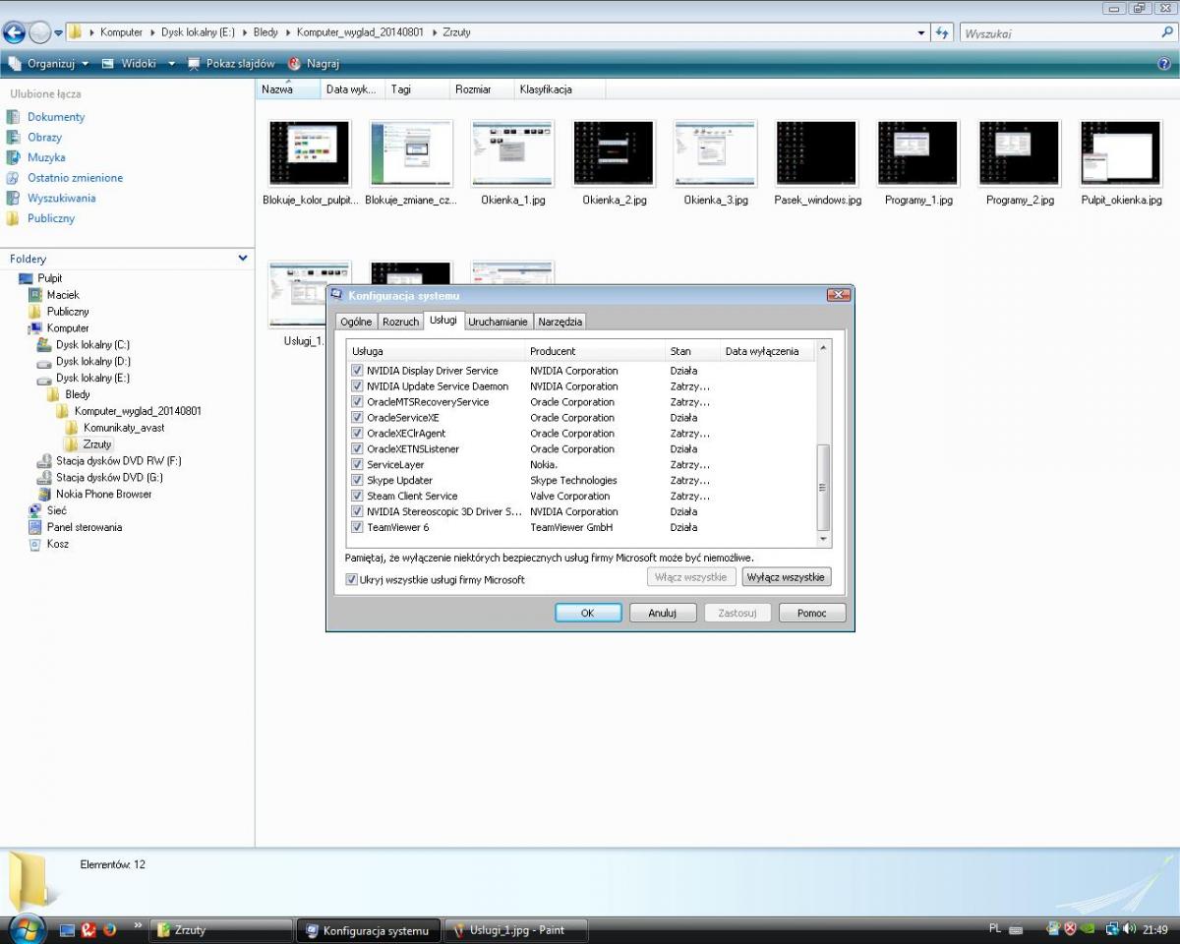Click the services list scrollbar down arrow
Viewport: 1180px width, 944px height.
point(824,540)
